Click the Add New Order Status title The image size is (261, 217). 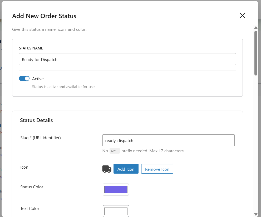click(x=44, y=16)
